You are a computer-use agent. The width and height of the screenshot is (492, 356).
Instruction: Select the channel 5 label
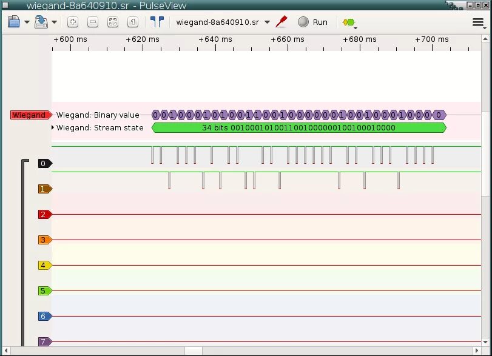(45, 291)
